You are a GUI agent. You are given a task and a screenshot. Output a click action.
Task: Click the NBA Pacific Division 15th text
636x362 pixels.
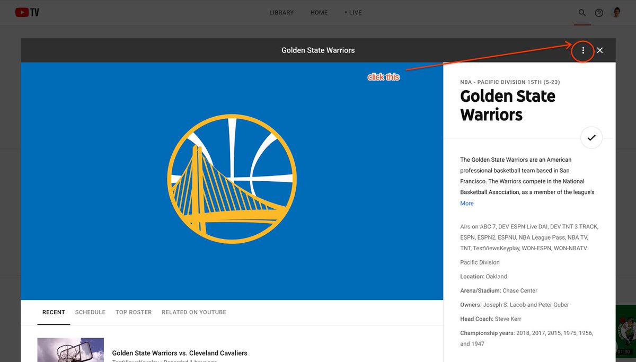click(x=510, y=82)
